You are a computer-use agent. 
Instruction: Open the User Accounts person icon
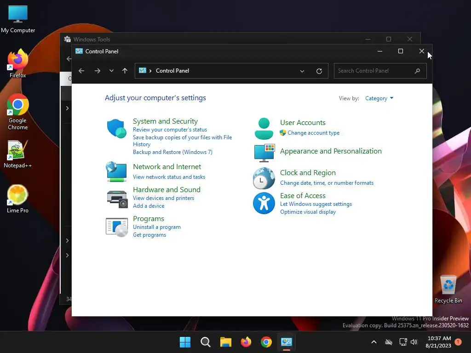coord(264,129)
